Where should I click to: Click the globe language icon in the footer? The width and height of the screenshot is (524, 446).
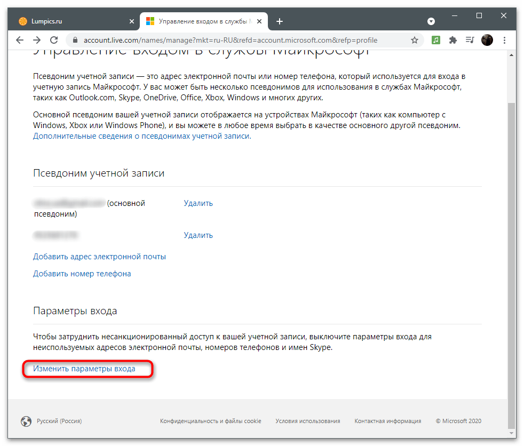pos(26,421)
